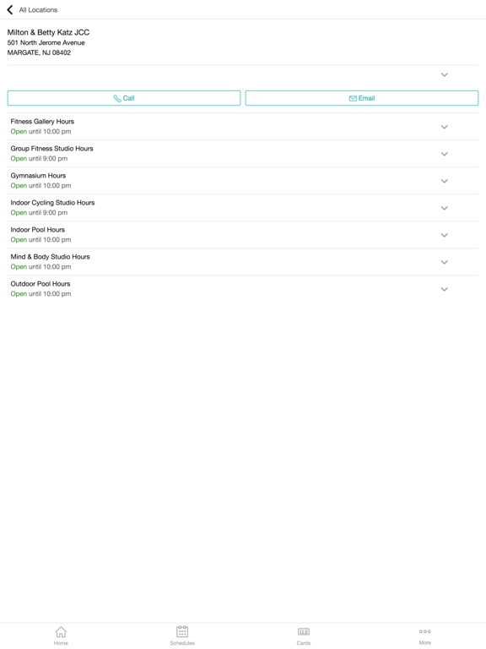Expand Indoor Pool Hours chevron
This screenshot has width=486, height=649.
[445, 235]
